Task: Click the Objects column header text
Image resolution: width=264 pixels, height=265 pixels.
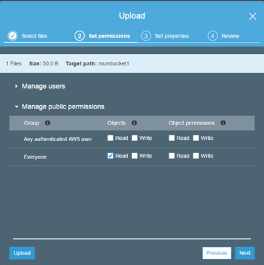Action: point(117,123)
